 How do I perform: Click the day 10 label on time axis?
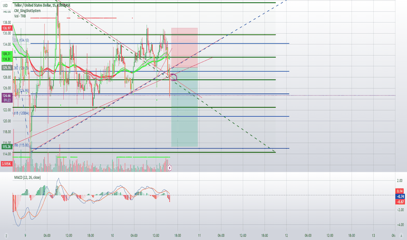(112, 236)
